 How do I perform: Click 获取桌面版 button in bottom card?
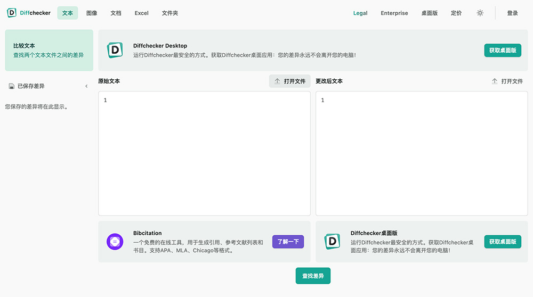[503, 242]
